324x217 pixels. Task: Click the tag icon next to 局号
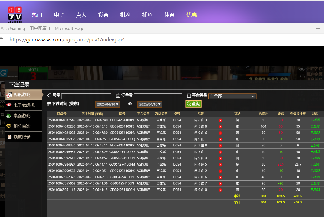49,95
